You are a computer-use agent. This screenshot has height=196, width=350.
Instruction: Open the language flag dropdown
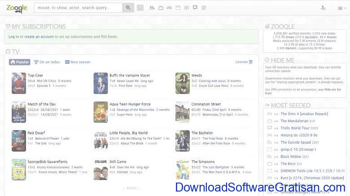(342, 8)
